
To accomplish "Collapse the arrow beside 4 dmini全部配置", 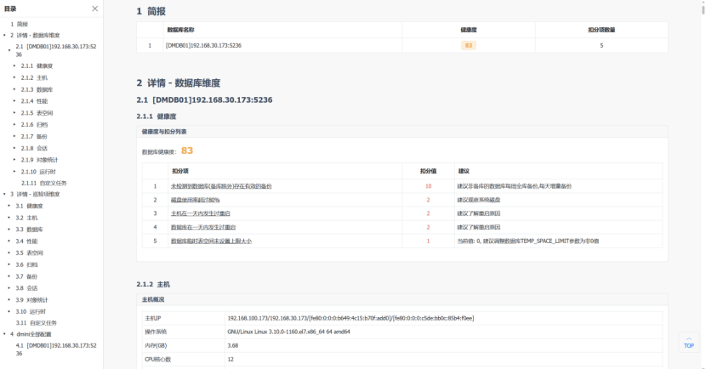I will click(x=4, y=334).
